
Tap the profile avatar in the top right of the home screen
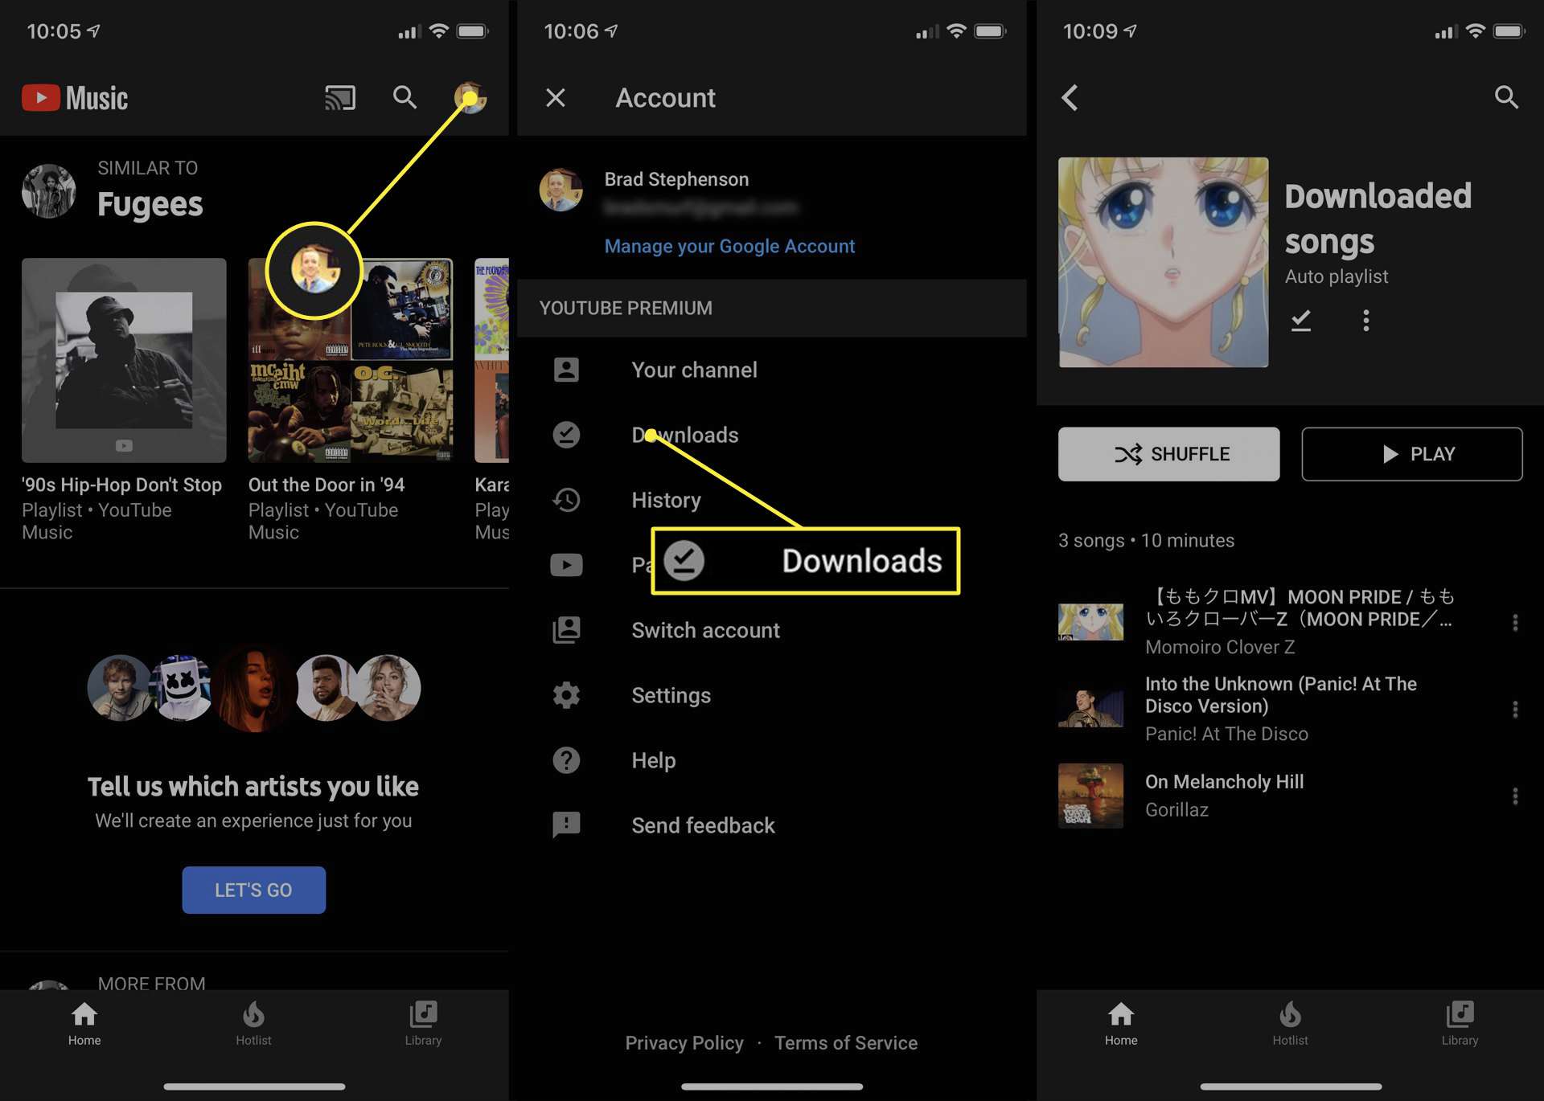[x=470, y=98]
